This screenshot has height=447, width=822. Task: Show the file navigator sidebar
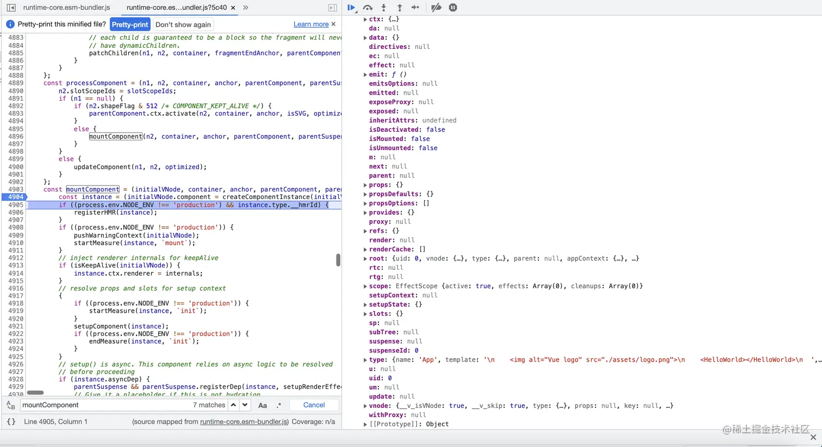pos(11,8)
